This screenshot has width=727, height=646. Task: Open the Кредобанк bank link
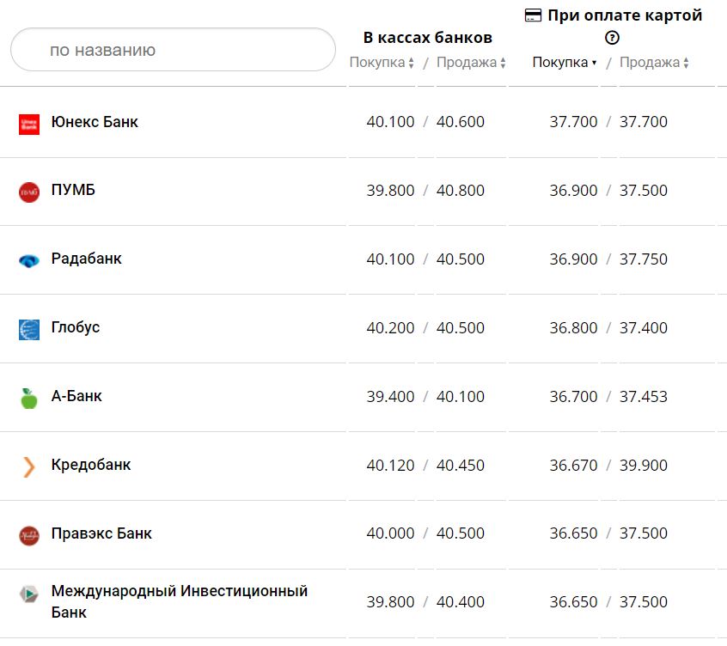click(91, 465)
